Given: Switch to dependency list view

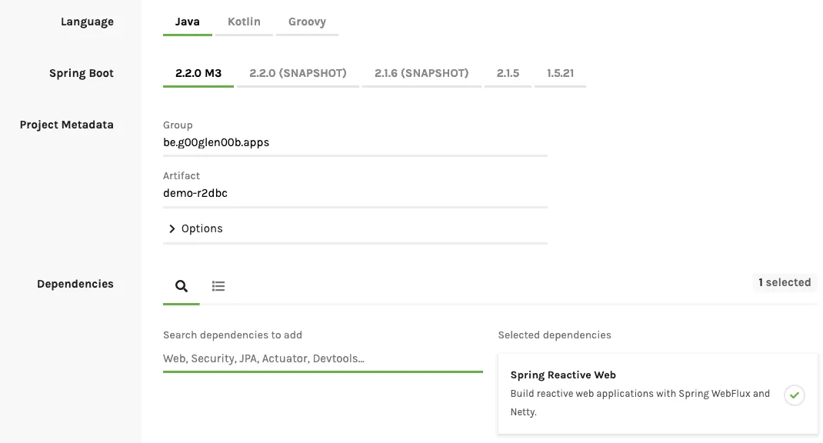Looking at the screenshot, I should 218,286.
